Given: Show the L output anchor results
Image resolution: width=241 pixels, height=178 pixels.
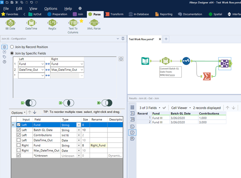Looking at the screenshot, I should coord(132,127).
